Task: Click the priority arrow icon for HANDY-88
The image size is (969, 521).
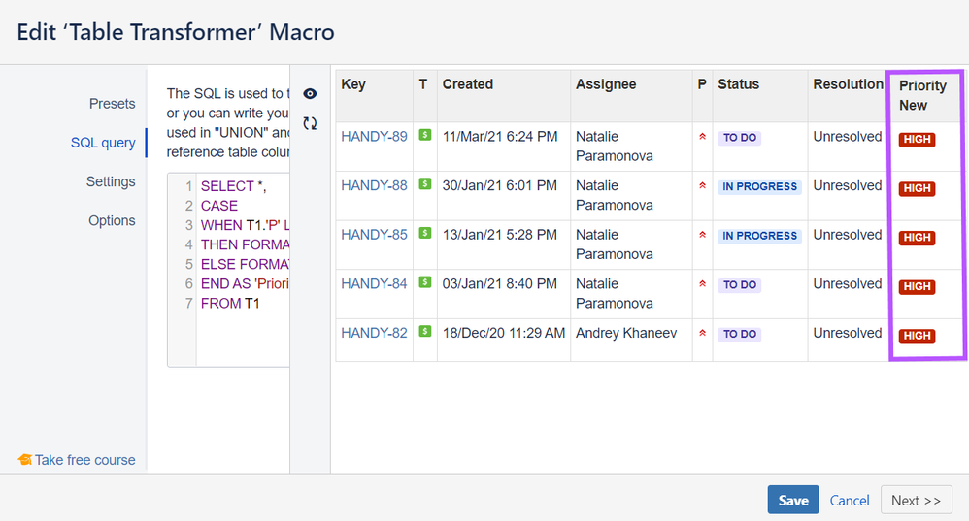Action: pos(702,185)
